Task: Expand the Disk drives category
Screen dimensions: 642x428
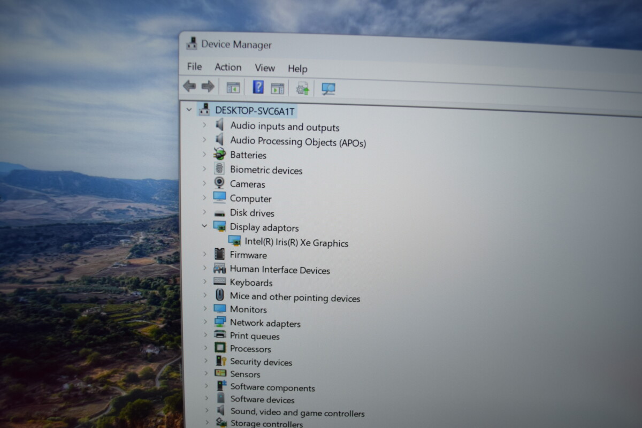Action: pos(204,212)
